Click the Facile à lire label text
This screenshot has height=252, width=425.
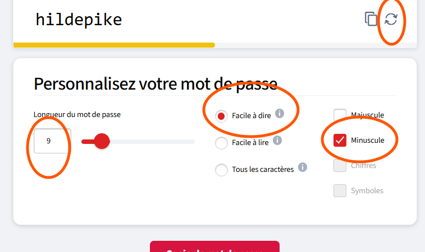[250, 142]
